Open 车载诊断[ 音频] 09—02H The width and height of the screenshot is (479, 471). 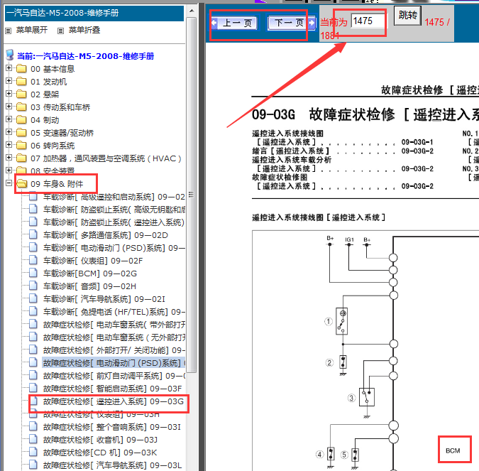pyautogui.click(x=89, y=286)
